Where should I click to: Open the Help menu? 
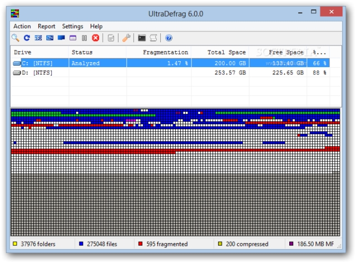[x=96, y=26]
